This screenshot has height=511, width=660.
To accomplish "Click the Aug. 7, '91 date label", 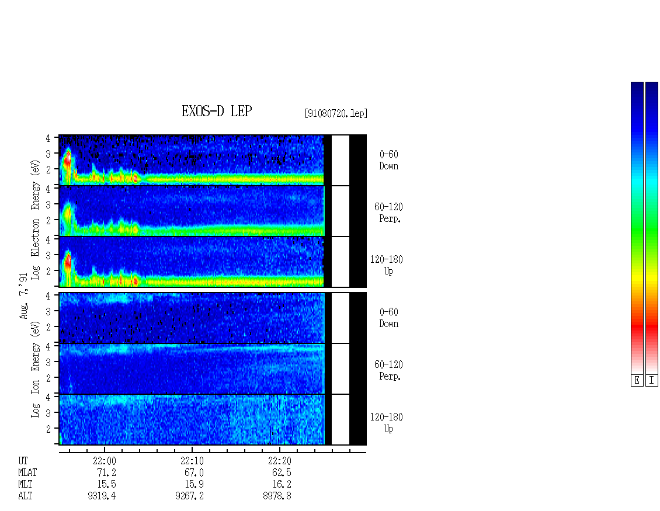I will (x=24, y=296).
